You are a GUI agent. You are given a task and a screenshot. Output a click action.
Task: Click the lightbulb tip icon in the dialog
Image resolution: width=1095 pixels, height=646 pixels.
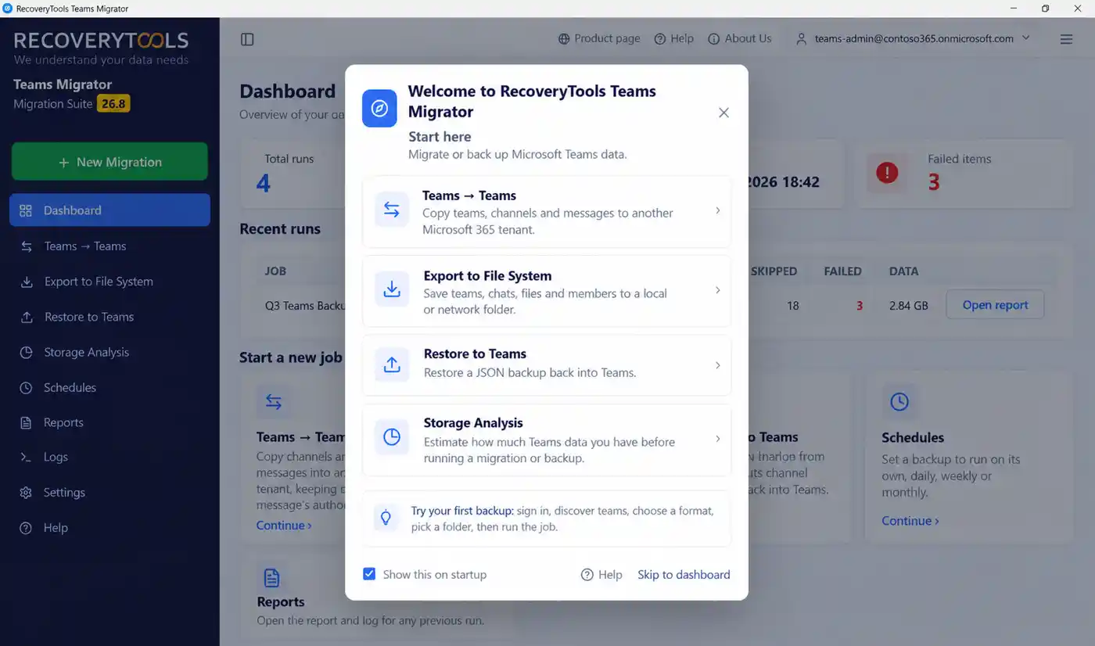pyautogui.click(x=386, y=518)
